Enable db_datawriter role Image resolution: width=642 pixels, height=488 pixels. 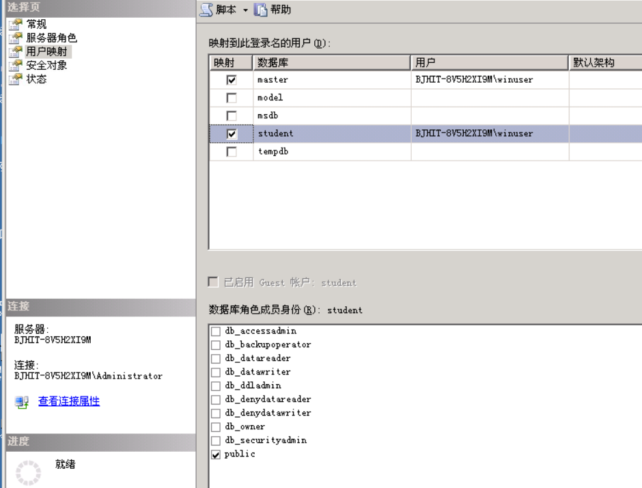[x=216, y=372]
